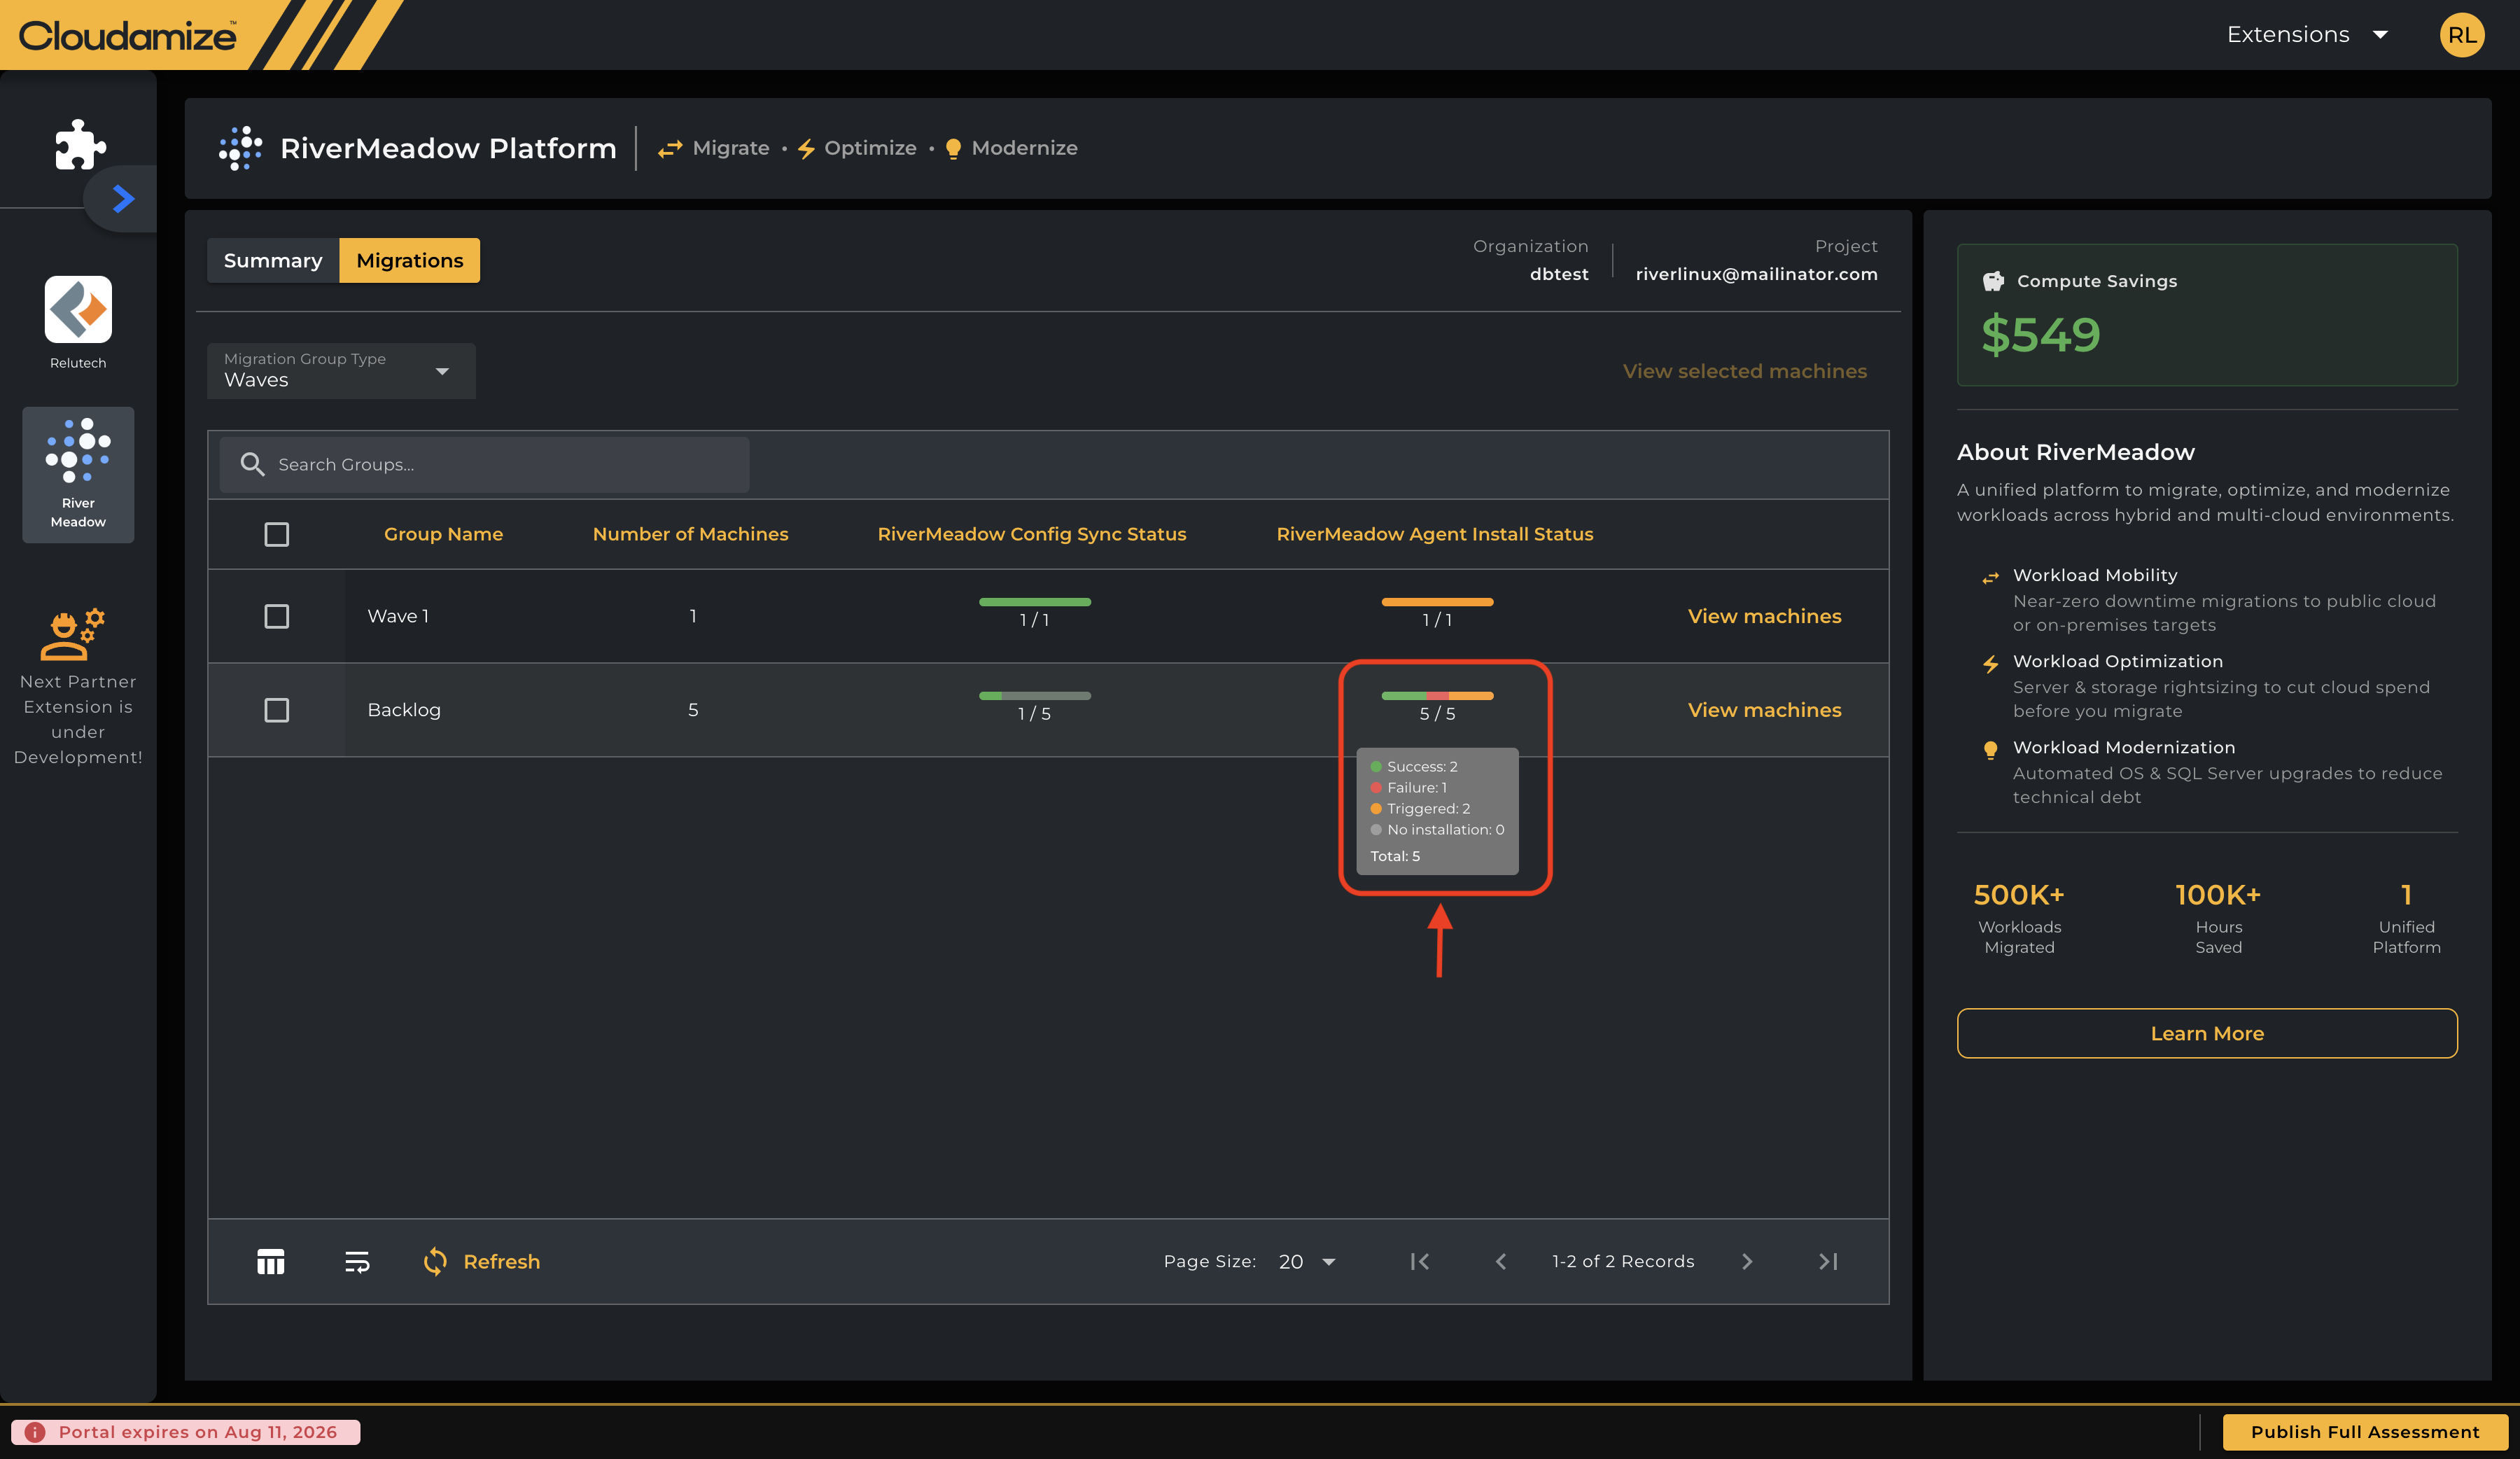Open the Relutech extension
This screenshot has width=2520, height=1459.
[x=78, y=323]
